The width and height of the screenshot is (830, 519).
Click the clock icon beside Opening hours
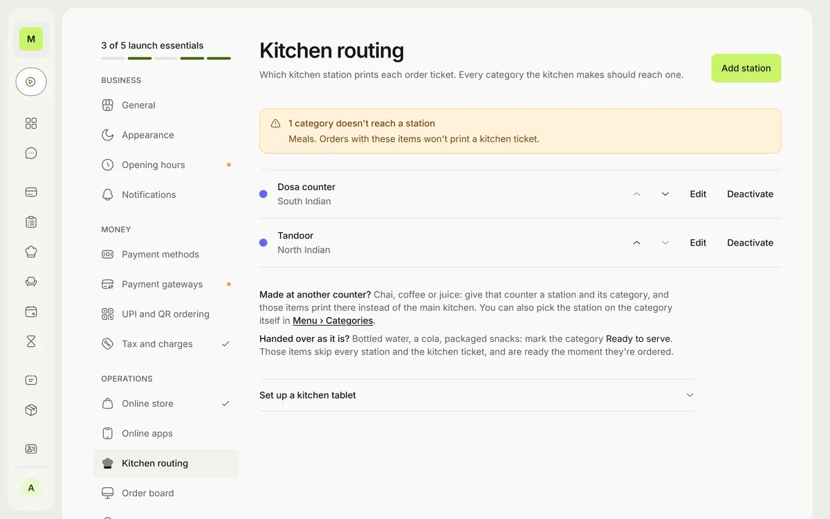click(107, 165)
